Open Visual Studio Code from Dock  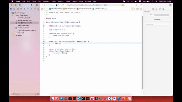coord(110,99)
